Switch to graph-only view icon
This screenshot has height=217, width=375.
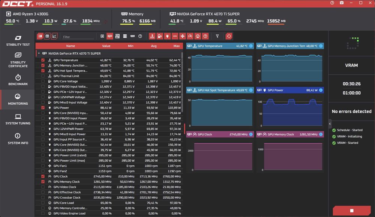(54, 36)
